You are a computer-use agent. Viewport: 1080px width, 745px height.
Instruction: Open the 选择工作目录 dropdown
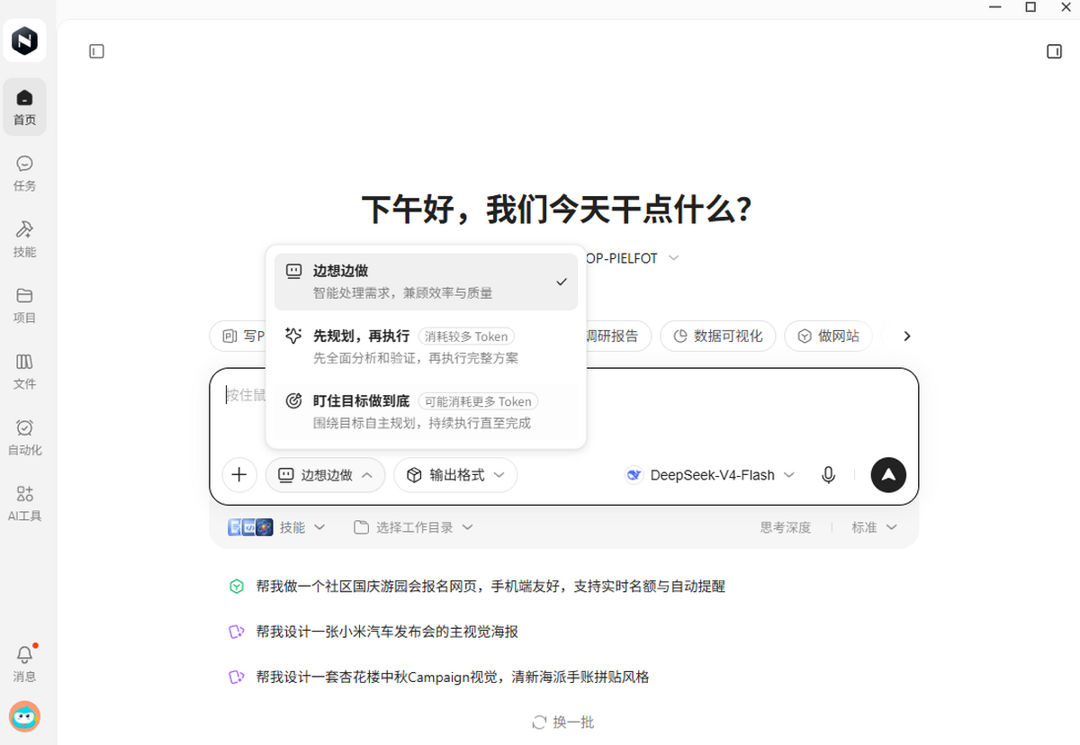tap(413, 527)
